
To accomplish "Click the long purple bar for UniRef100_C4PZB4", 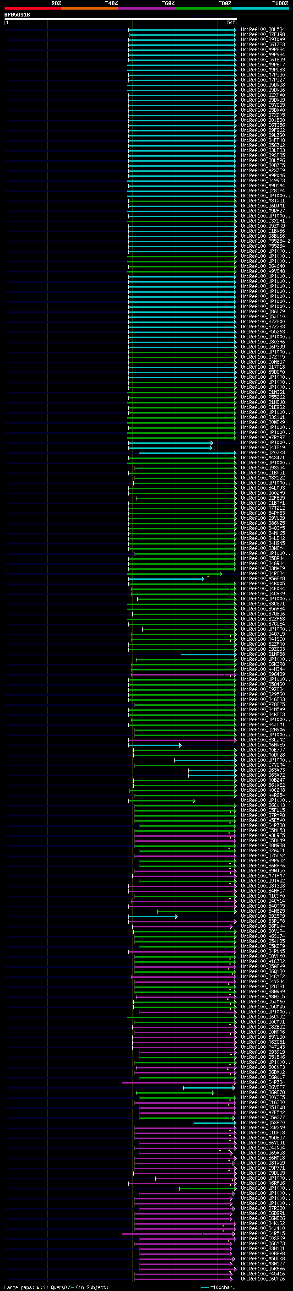I will pos(179,1083).
